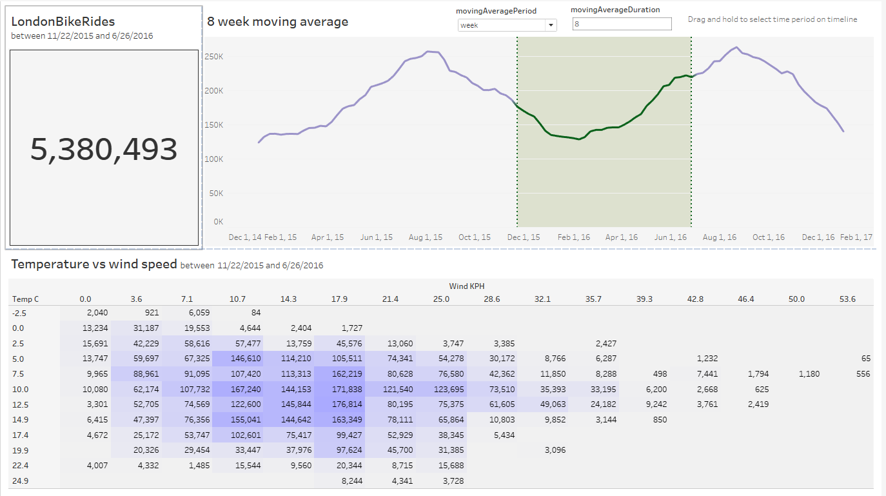Click the -2.5 temperature row label
Image resolution: width=886 pixels, height=496 pixels.
[19, 313]
